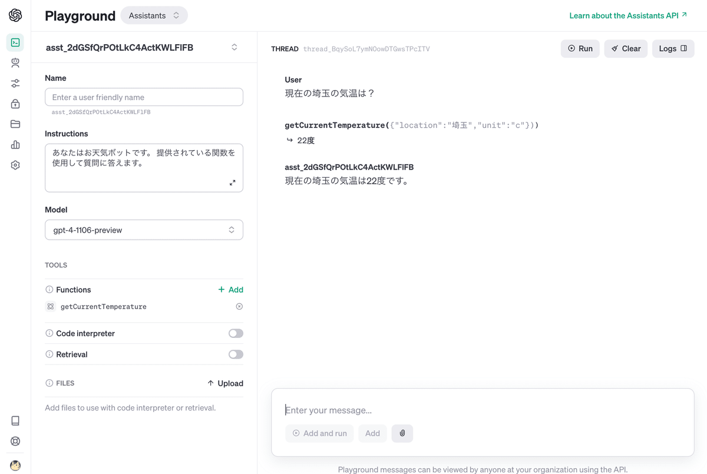Open the Help icon above the avatar
707x474 pixels.
pos(15,440)
